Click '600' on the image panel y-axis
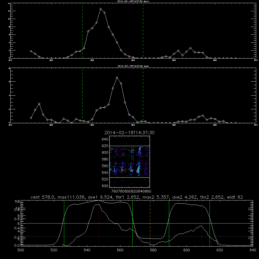The width and height of the screenshot is (259, 259). pyautogui.click(x=105, y=153)
